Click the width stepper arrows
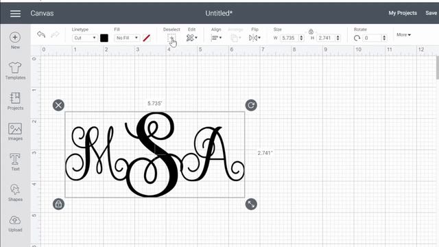The height and width of the screenshot is (247, 439). click(302, 38)
